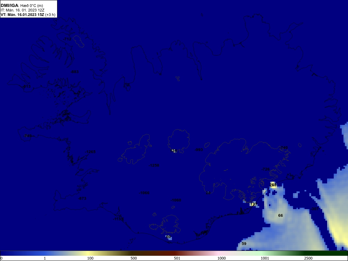Click legend label 2500

(x=308, y=258)
